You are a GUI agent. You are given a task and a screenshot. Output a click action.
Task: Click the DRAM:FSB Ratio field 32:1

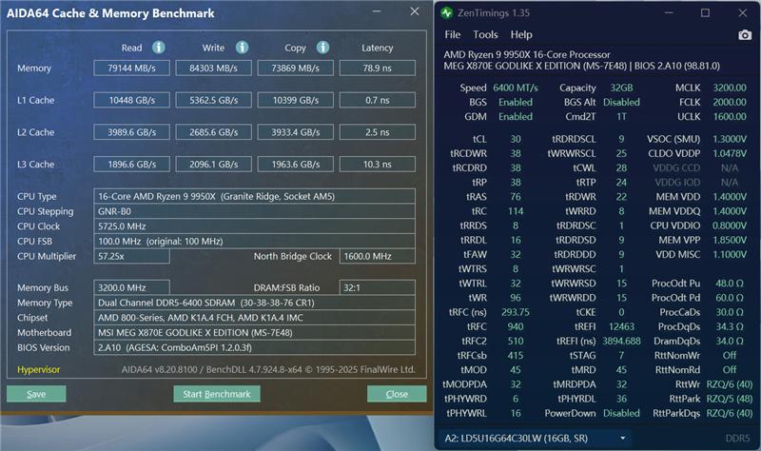tap(377, 287)
